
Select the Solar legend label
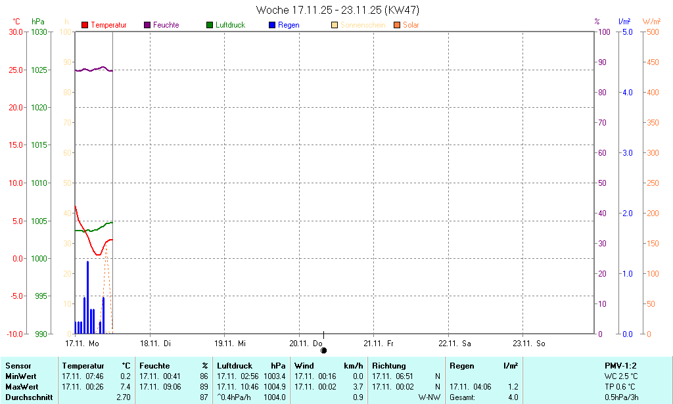pos(411,25)
